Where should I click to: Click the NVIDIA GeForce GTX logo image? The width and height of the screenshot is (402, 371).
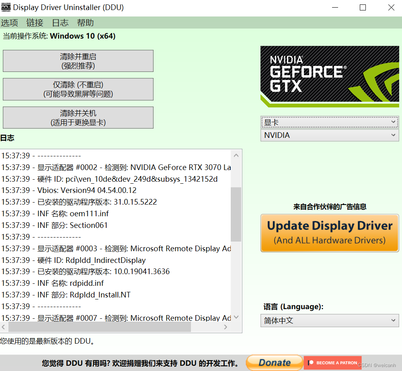330,76
